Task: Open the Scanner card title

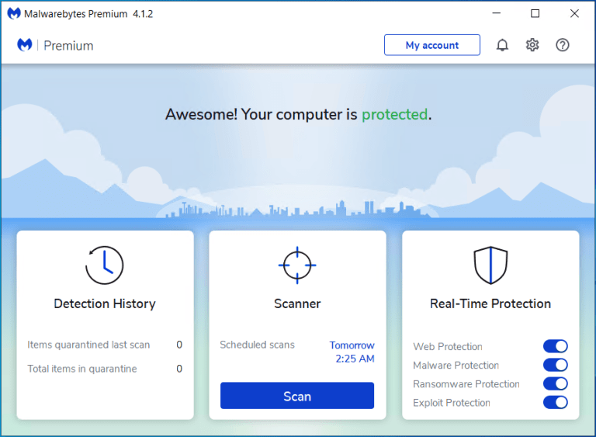Action: pos(297,303)
